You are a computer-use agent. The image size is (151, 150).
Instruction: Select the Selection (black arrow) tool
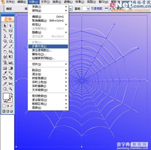5,26
